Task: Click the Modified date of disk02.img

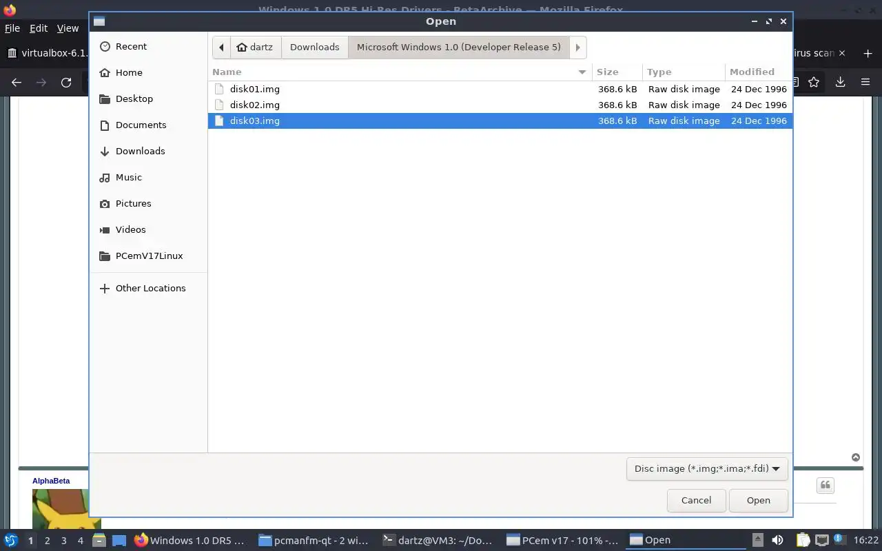Action: click(759, 105)
